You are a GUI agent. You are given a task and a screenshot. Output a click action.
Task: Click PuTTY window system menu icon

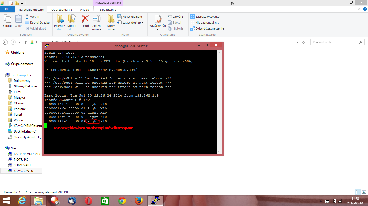click(47, 46)
